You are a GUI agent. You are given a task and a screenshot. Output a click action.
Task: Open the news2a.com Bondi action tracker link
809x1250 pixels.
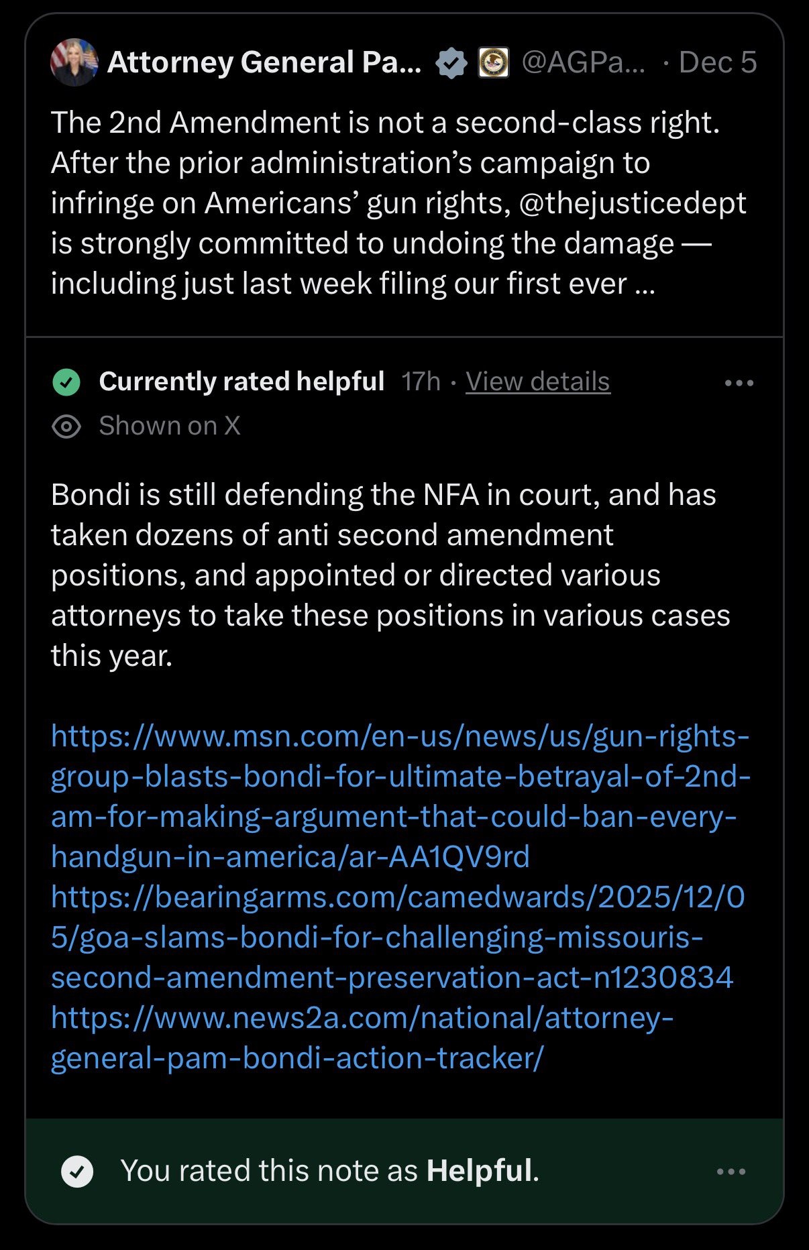(x=362, y=1038)
